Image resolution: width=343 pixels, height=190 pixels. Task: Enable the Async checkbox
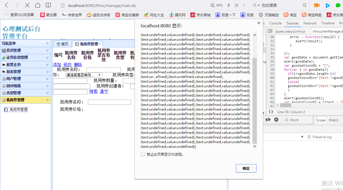click(286, 119)
